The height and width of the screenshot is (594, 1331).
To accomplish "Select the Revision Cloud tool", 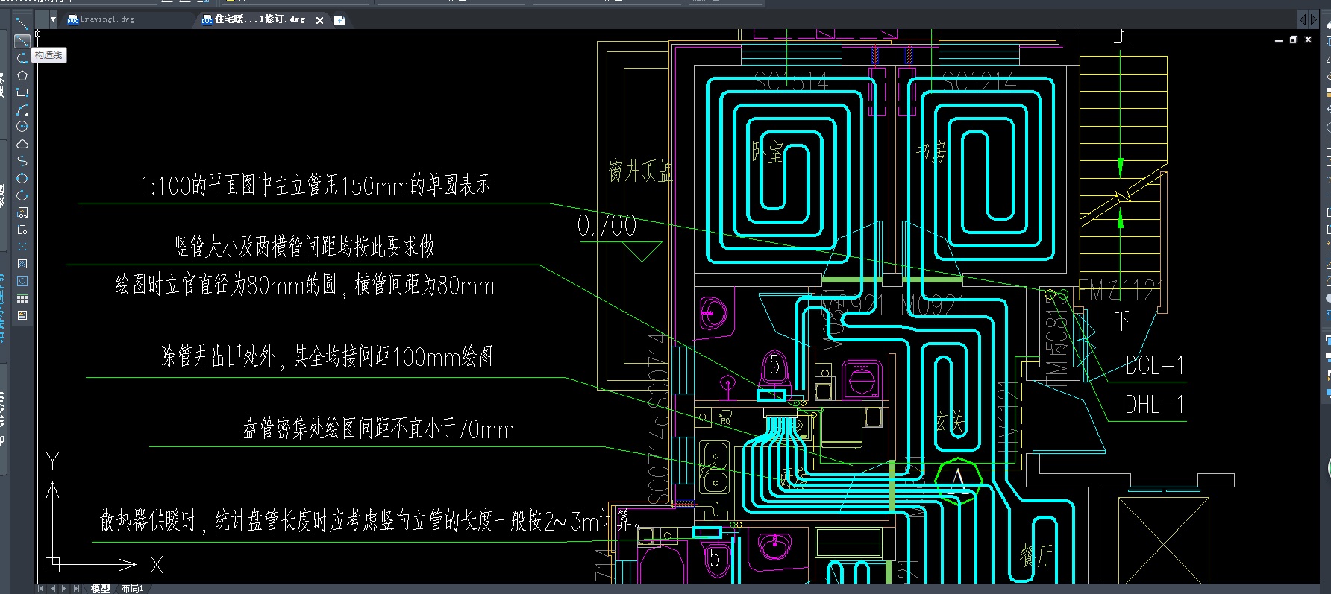I will (x=22, y=144).
